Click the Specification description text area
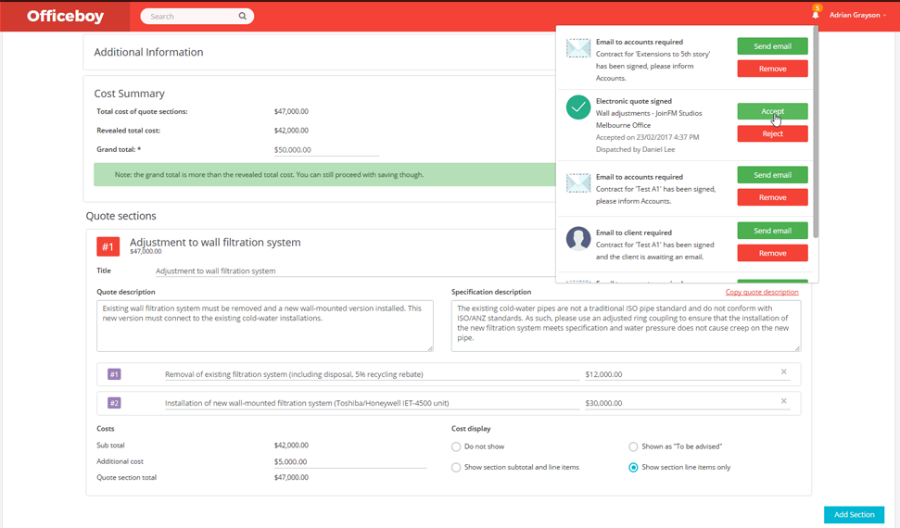Screen dimensions: 900x528 coord(626,325)
